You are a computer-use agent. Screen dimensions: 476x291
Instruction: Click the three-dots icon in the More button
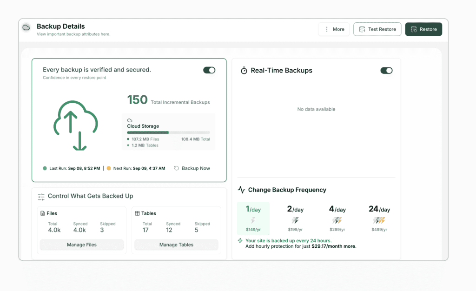coord(327,29)
